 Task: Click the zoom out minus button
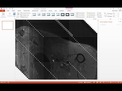tap(106, 82)
